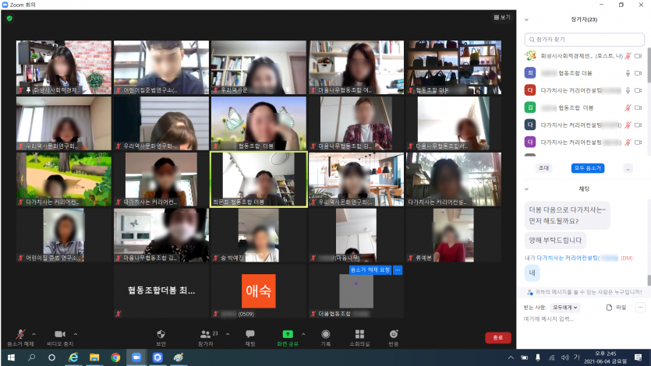This screenshot has width=651, height=366.
Task: Open Windows taskbar search icon
Action: click(31, 357)
